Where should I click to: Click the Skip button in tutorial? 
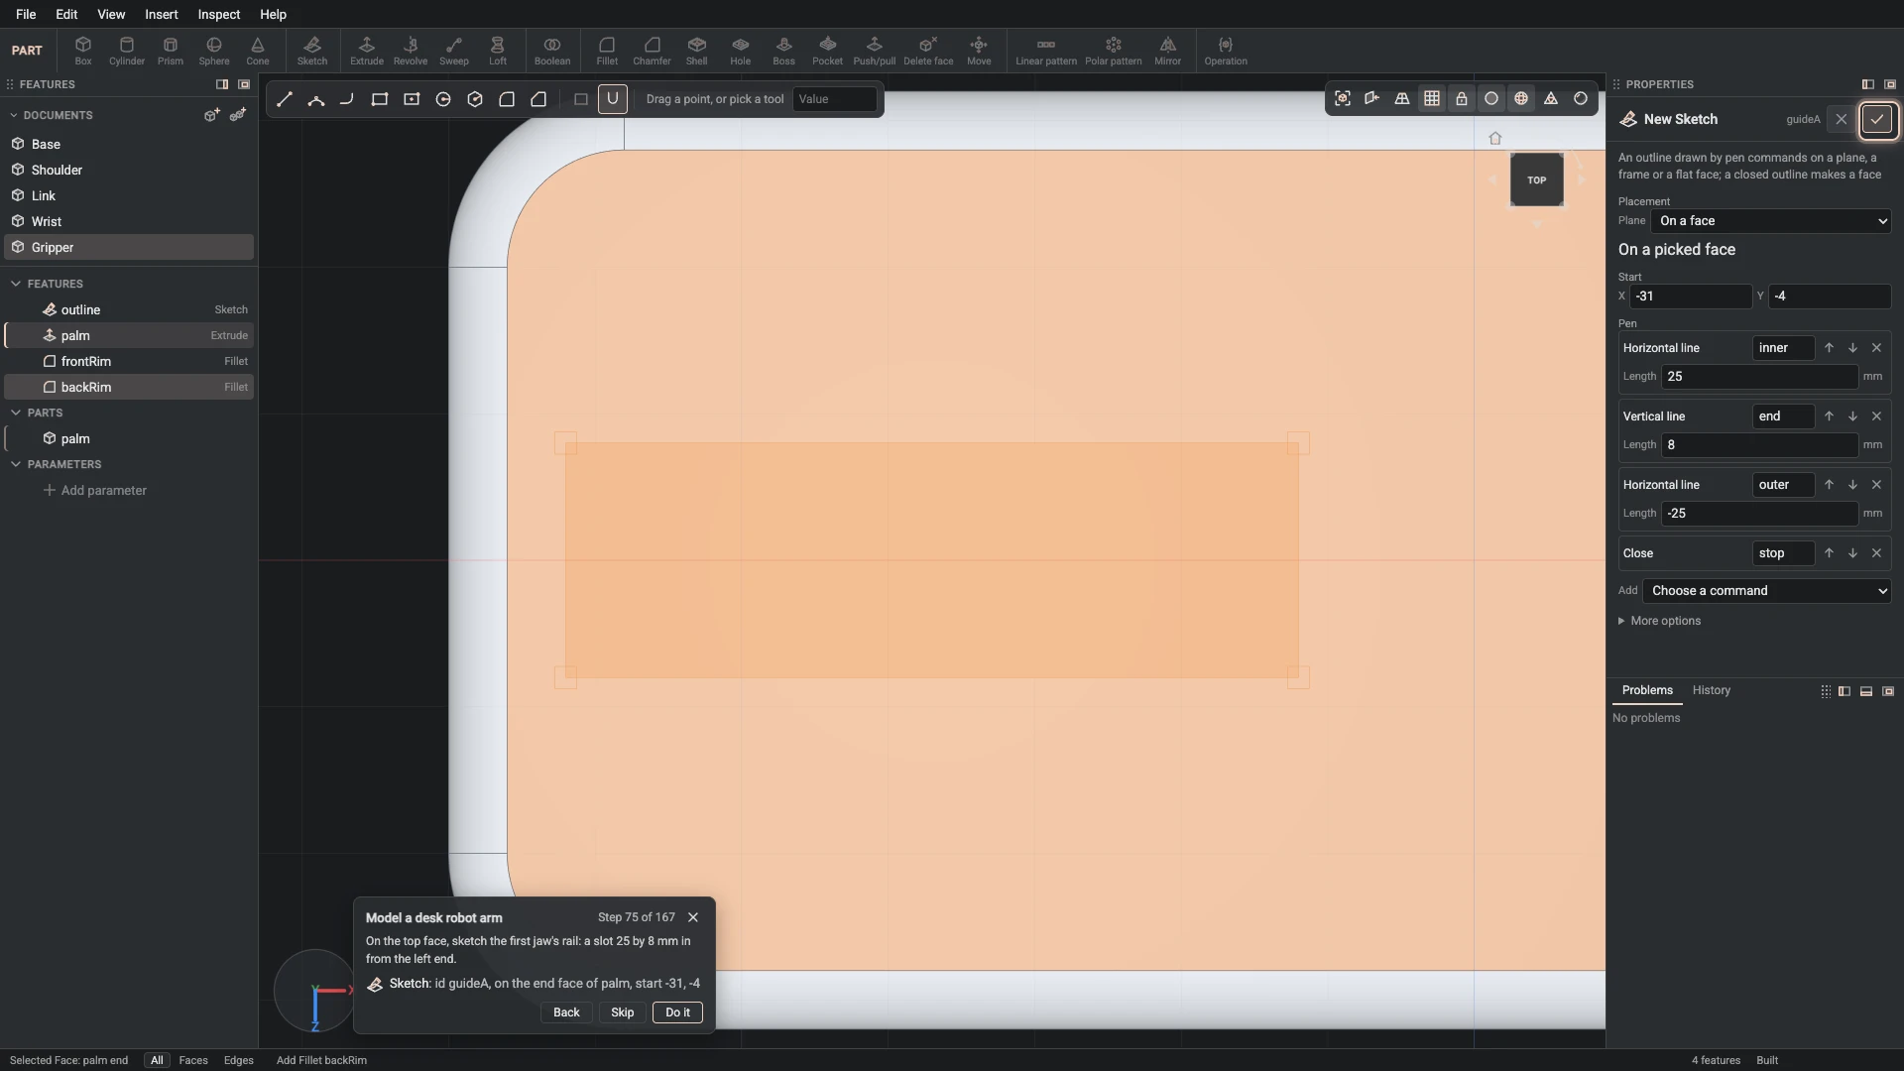pos(623,1012)
